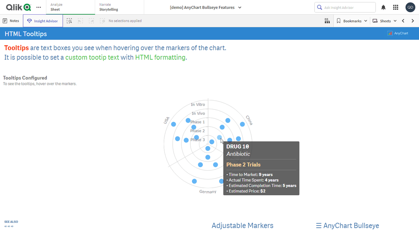Open the smart search selections tool
Image resolution: width=419 pixels, height=235 pixels.
pos(69,21)
